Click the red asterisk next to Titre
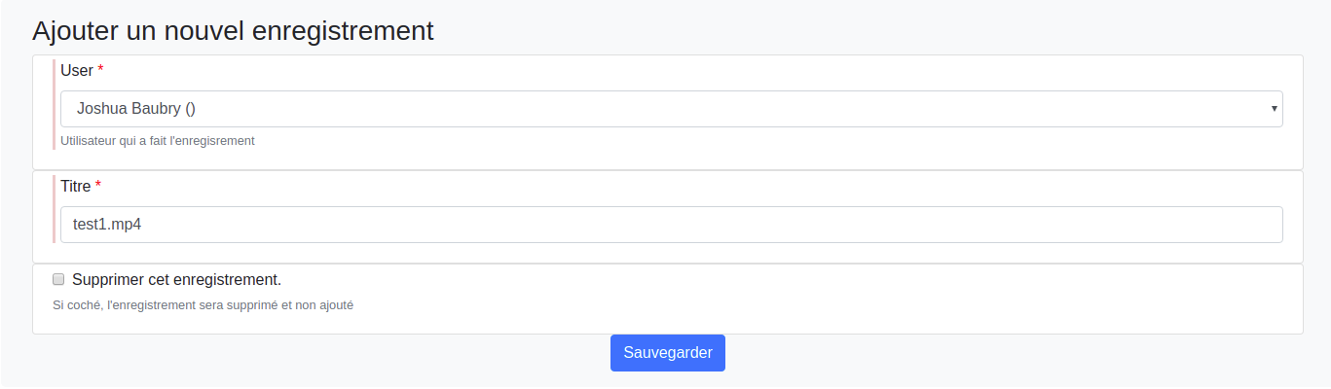Image resolution: width=1331 pixels, height=389 pixels. [x=98, y=186]
